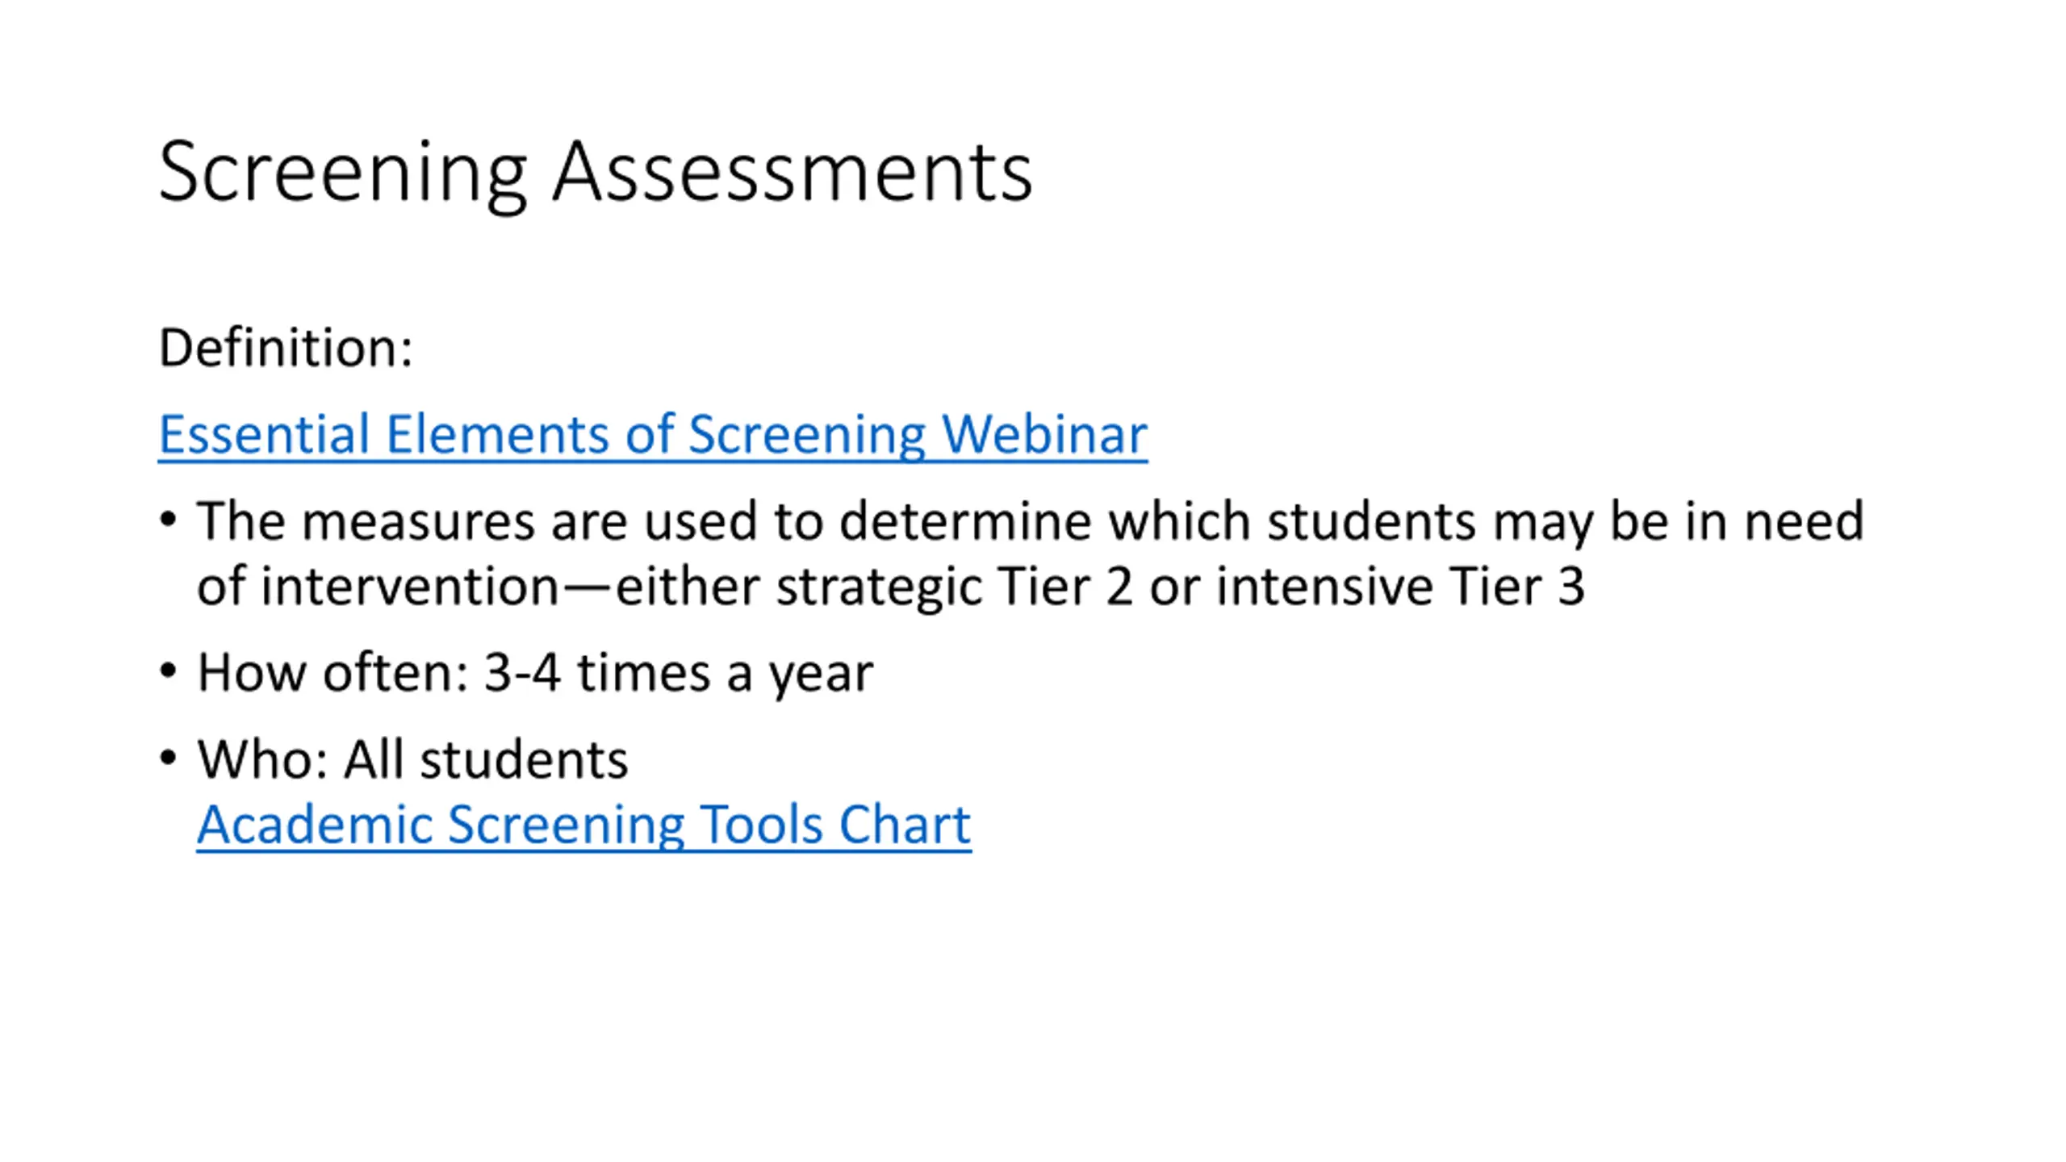Click the word Screening in the title
2066x1162 pixels.
click(343, 172)
